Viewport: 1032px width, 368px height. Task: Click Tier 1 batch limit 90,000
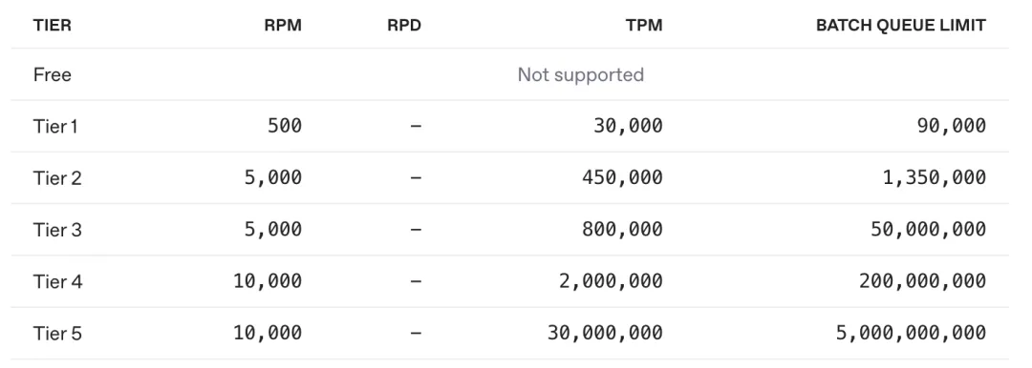pos(952,126)
